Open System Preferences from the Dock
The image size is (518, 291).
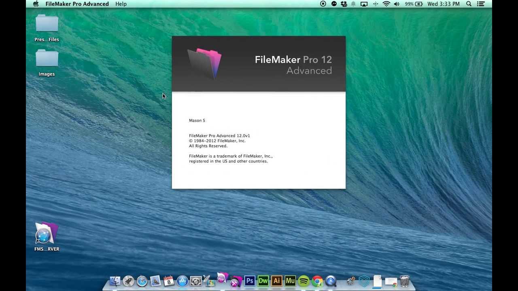(196, 280)
